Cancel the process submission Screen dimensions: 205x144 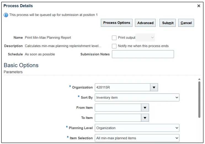click(186, 23)
